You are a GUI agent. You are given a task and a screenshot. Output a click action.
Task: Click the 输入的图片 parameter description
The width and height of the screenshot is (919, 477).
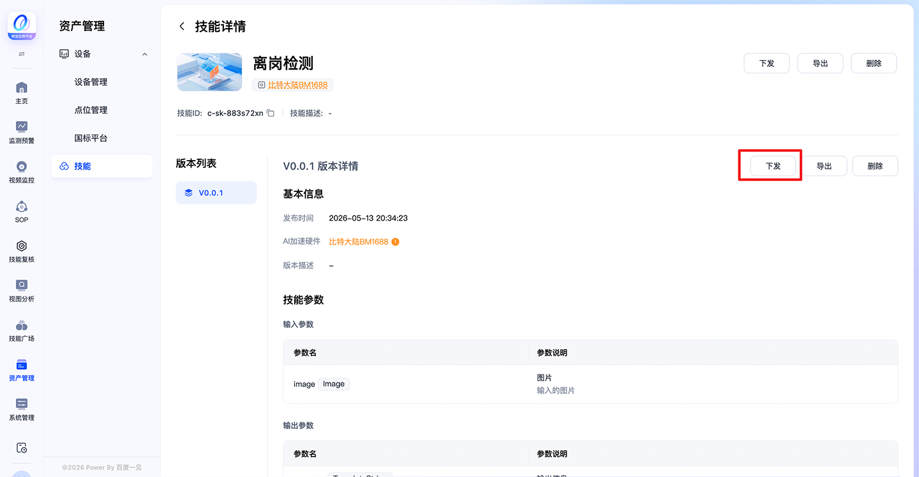[x=556, y=390]
